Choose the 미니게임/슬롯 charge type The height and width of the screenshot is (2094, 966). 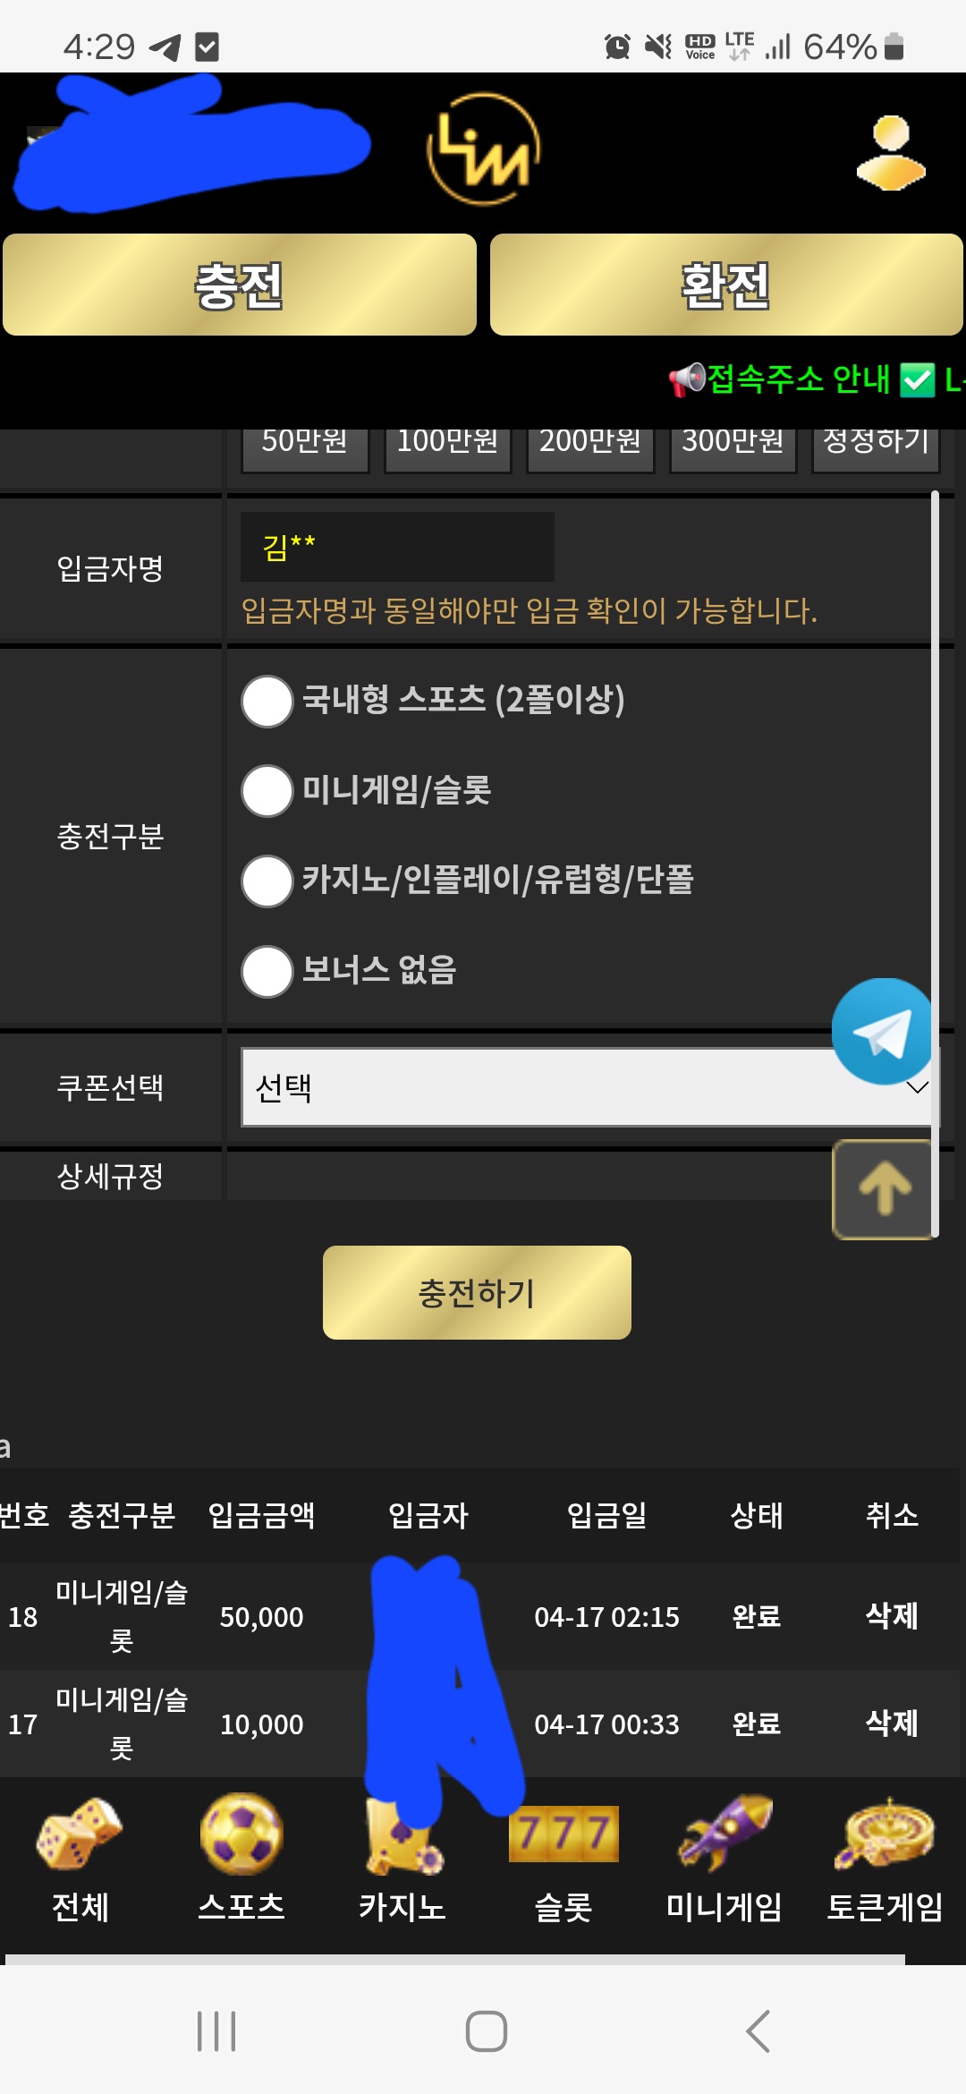tap(266, 792)
